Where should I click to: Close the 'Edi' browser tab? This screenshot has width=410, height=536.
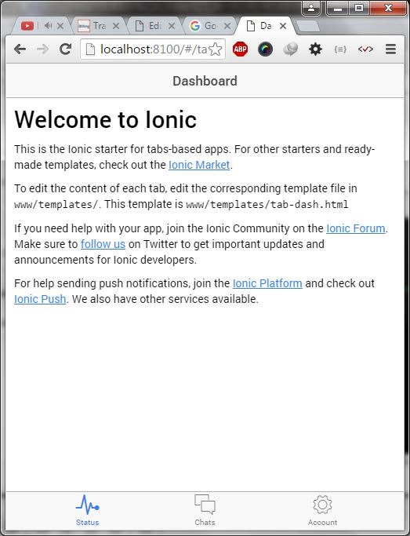click(x=172, y=26)
